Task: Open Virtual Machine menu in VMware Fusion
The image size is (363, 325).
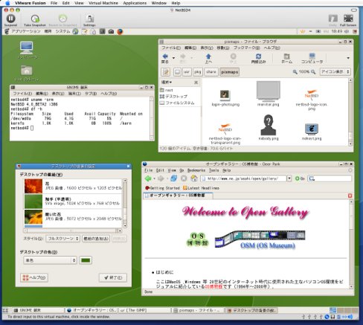Action: tap(103, 3)
